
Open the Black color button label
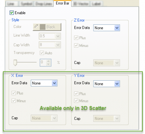tap(51, 27)
